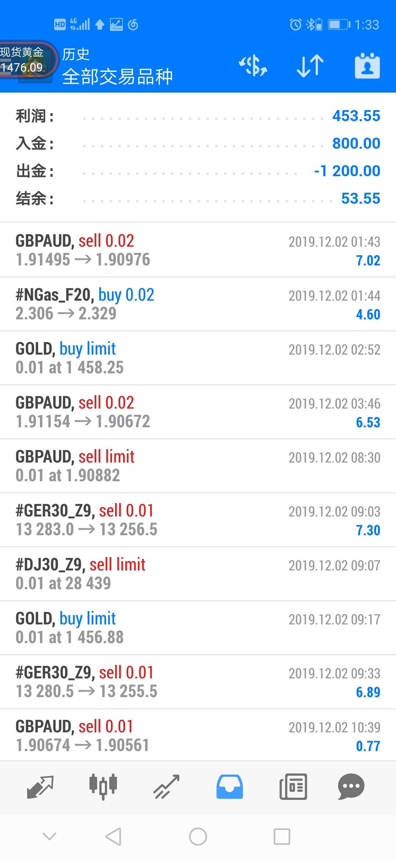This screenshot has height=859, width=396.
Task: Expand the #NGas_F20 buy 0.02 trade
Action: click(x=198, y=304)
